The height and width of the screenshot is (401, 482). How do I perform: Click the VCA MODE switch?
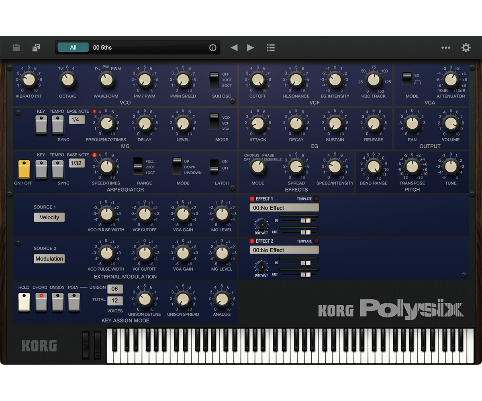[x=407, y=79]
